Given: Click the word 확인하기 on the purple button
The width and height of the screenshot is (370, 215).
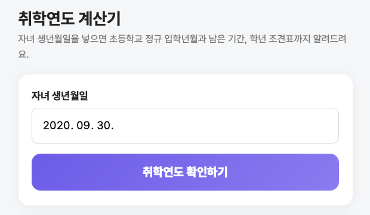Looking at the screenshot, I should coord(207,172).
